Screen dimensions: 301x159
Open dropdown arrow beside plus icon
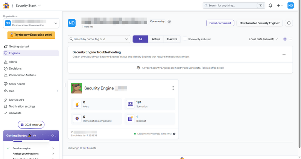pyautogui.click(x=282, y=6)
